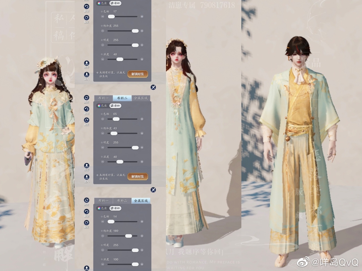Image resolution: width=362 pixels, height=271 pixels.
Task: Decrease 色相 14 with minus button
Action: [103, 222]
